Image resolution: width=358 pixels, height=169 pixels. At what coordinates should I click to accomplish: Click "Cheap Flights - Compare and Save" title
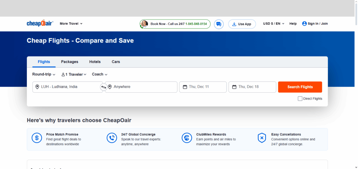pyautogui.click(x=80, y=41)
